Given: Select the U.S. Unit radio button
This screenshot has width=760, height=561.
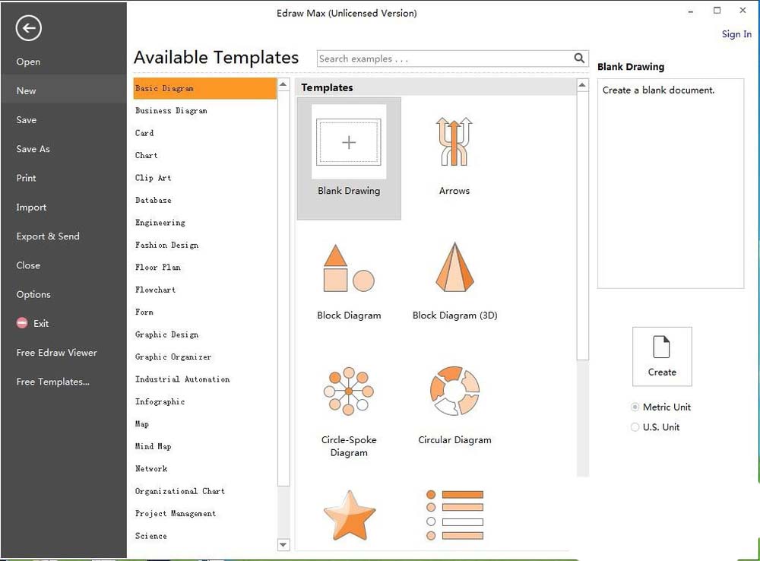Looking at the screenshot, I should (x=635, y=426).
